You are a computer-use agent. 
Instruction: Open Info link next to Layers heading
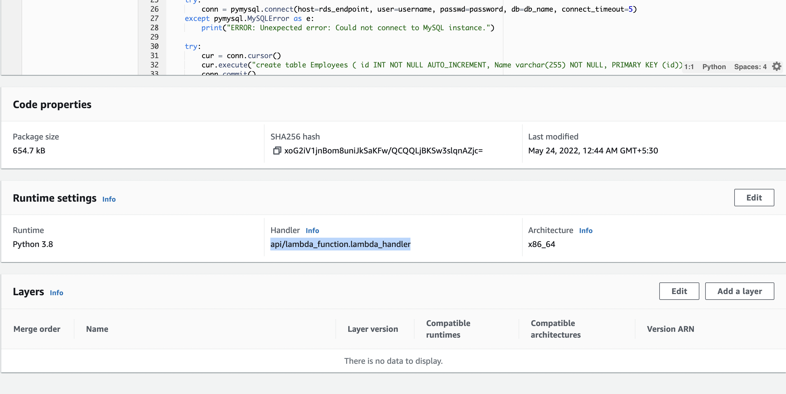56,293
